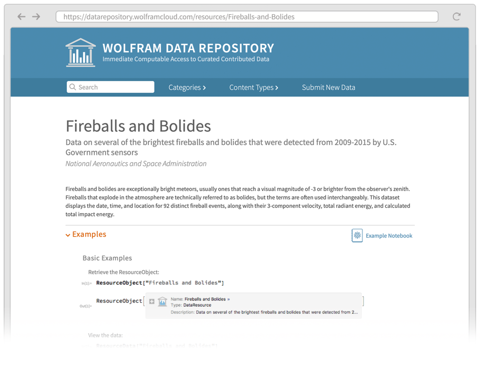Click the browser URL address bar
The width and height of the screenshot is (480, 365).
tap(247, 17)
